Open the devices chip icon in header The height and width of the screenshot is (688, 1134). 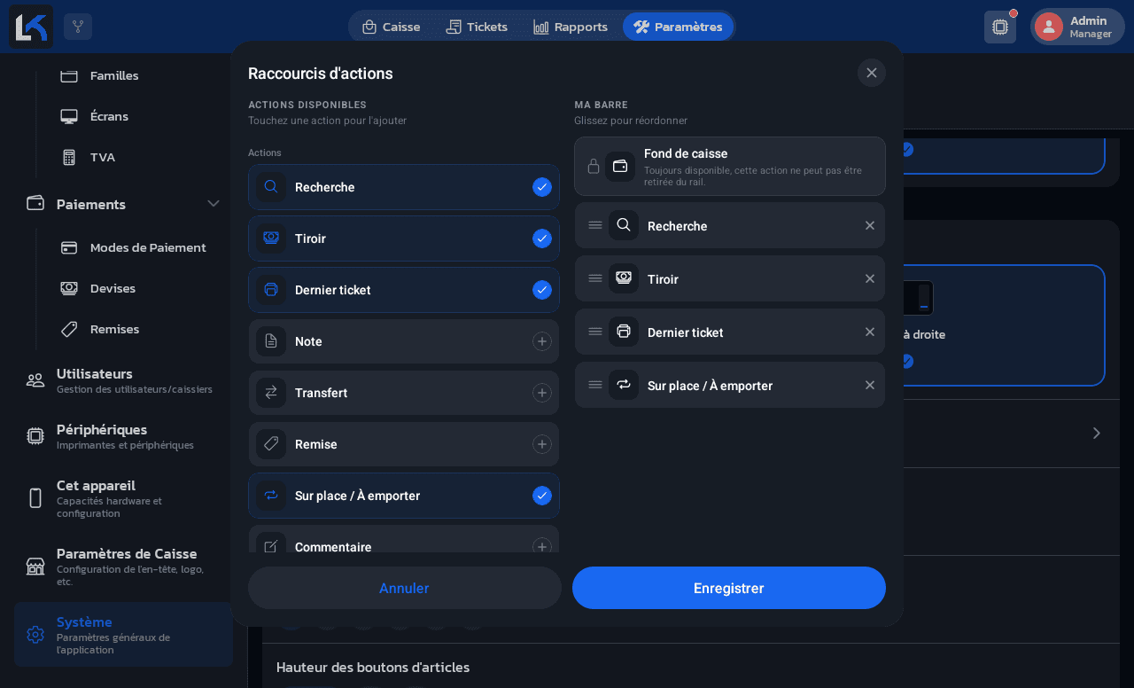(1000, 27)
